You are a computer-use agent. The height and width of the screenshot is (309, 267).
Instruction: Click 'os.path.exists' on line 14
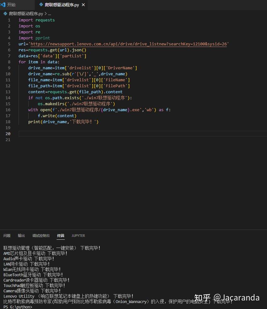pos(62,98)
